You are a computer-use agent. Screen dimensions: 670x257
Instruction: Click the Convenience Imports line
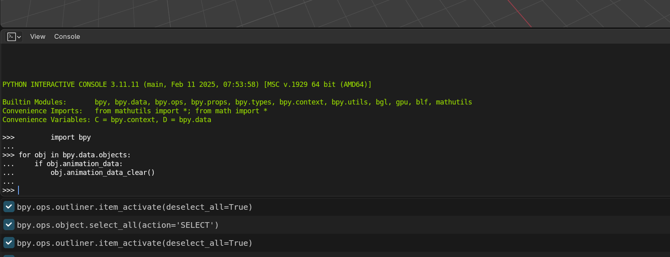tap(135, 111)
